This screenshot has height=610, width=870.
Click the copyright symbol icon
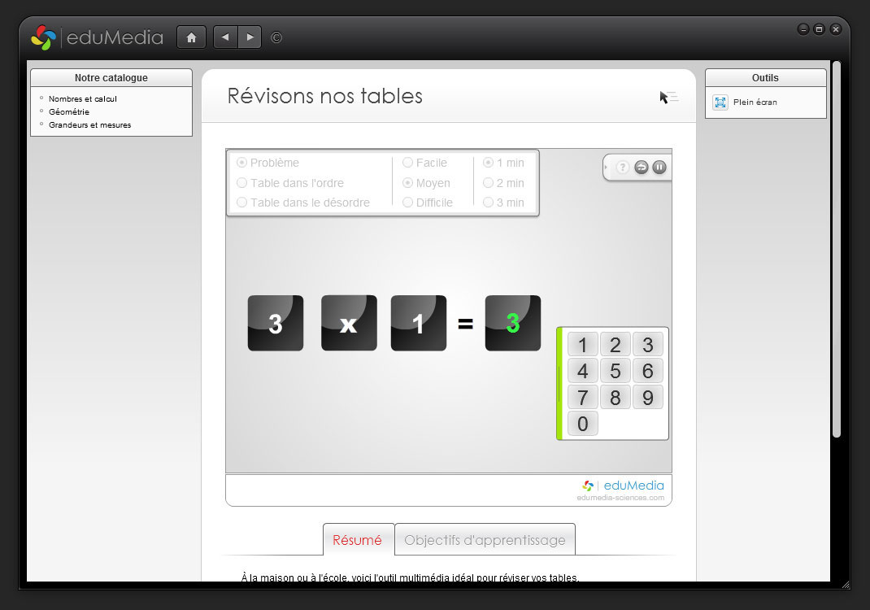coord(276,37)
